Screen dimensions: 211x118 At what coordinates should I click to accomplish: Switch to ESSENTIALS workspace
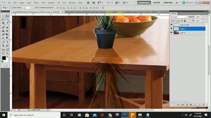[144, 3]
